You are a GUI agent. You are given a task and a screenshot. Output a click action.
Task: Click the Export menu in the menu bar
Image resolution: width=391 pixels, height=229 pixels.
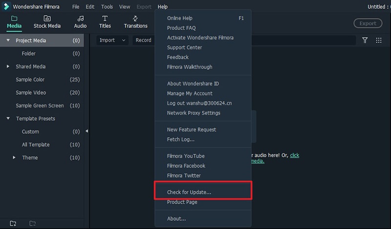pyautogui.click(x=144, y=7)
